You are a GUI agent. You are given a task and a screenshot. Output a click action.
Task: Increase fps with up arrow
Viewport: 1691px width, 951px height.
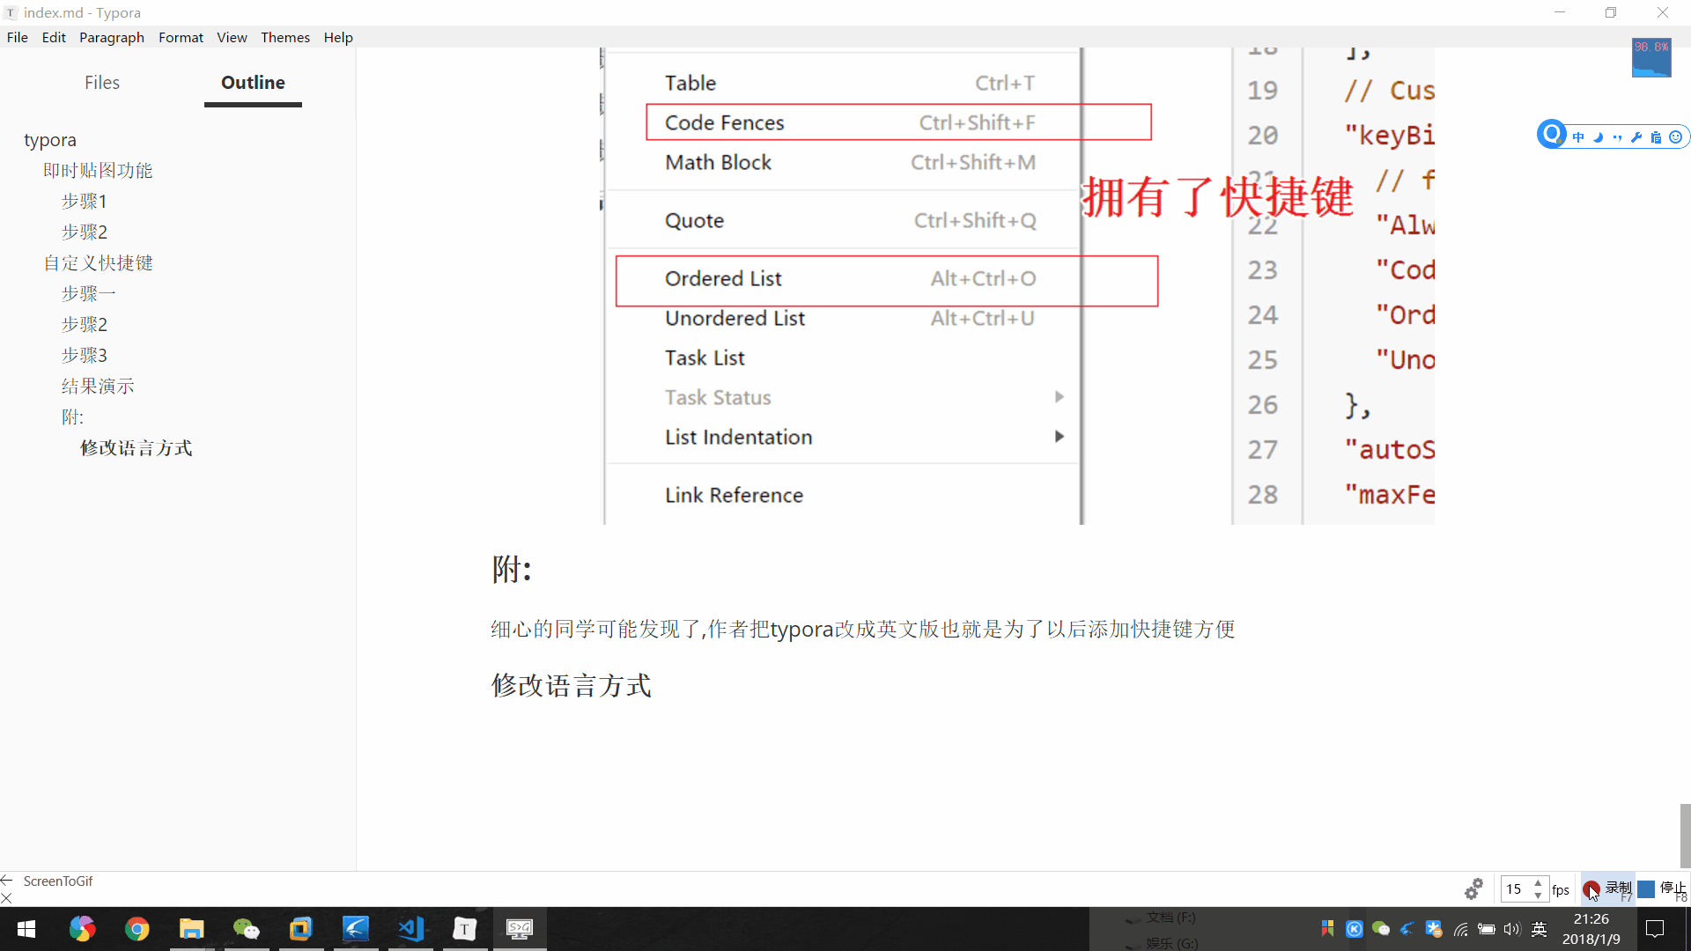pos(1538,883)
